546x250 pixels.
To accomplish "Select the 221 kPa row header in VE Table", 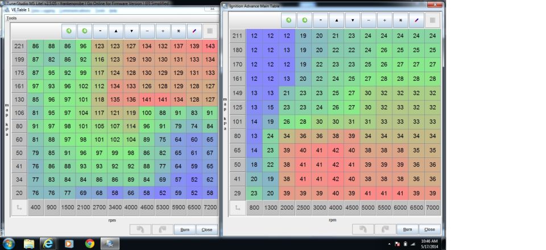I will point(19,46).
